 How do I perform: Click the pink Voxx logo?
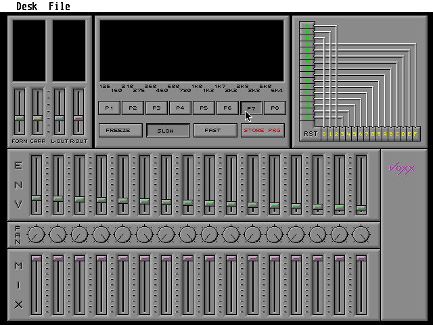click(x=401, y=169)
